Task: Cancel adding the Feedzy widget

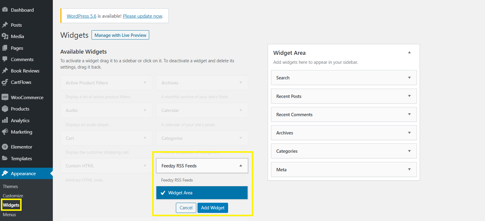Action: point(186,208)
